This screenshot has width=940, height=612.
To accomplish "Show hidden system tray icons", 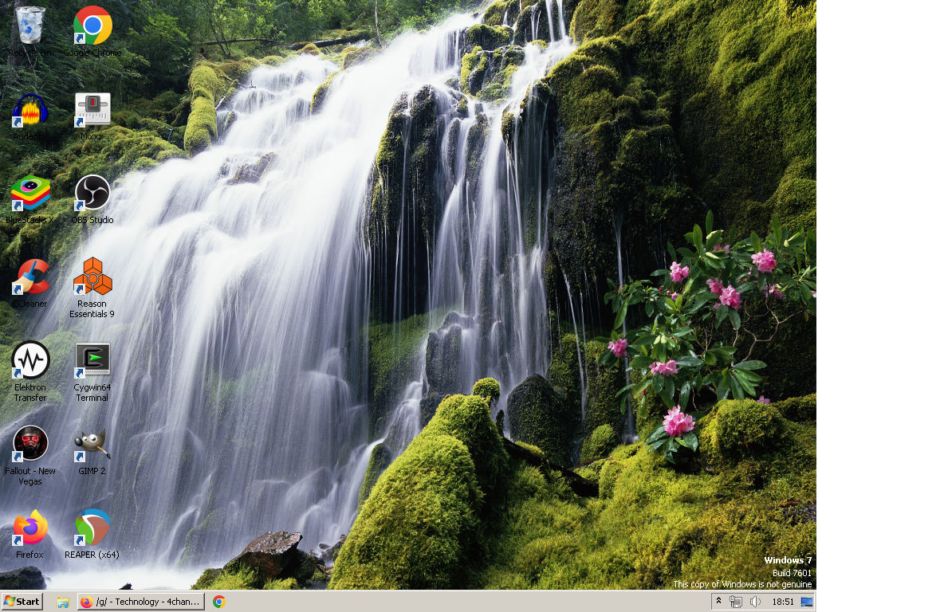I will click(718, 601).
